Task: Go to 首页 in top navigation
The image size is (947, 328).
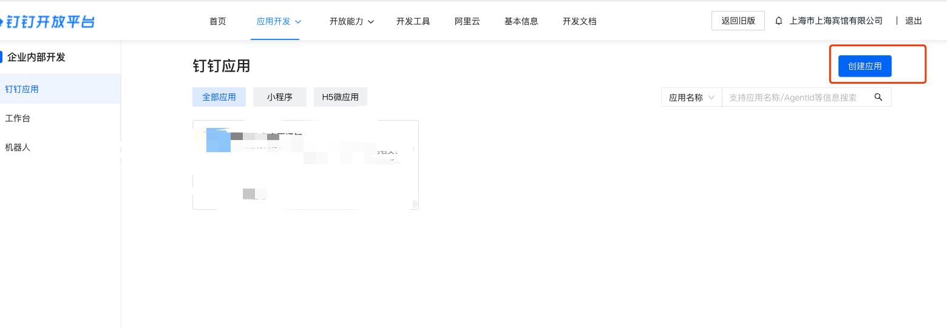Action: tap(218, 21)
